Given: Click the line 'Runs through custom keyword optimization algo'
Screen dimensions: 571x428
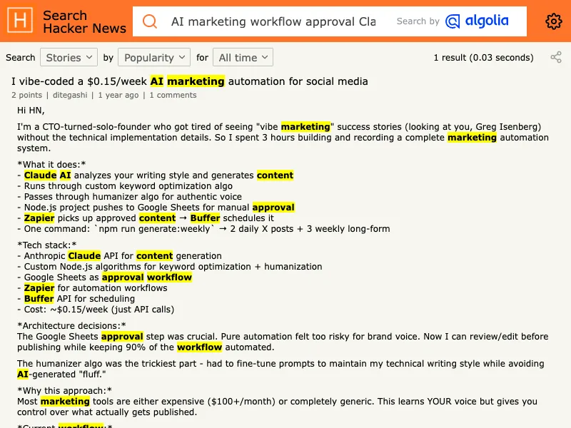Looking at the screenshot, I should coord(125,186).
